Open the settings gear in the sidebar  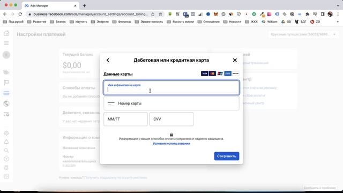(6, 133)
